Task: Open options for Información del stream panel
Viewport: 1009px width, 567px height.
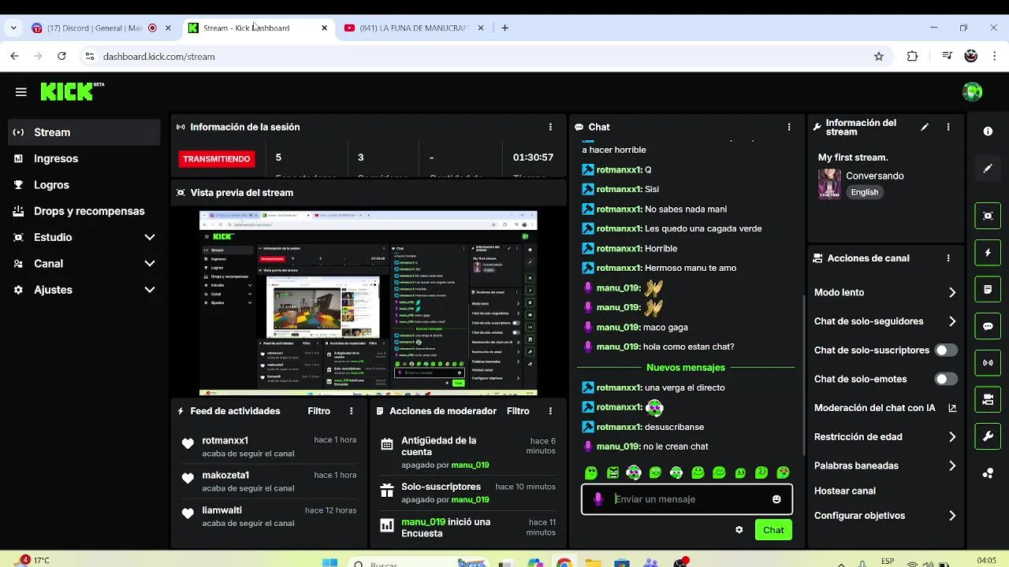Action: (x=948, y=127)
